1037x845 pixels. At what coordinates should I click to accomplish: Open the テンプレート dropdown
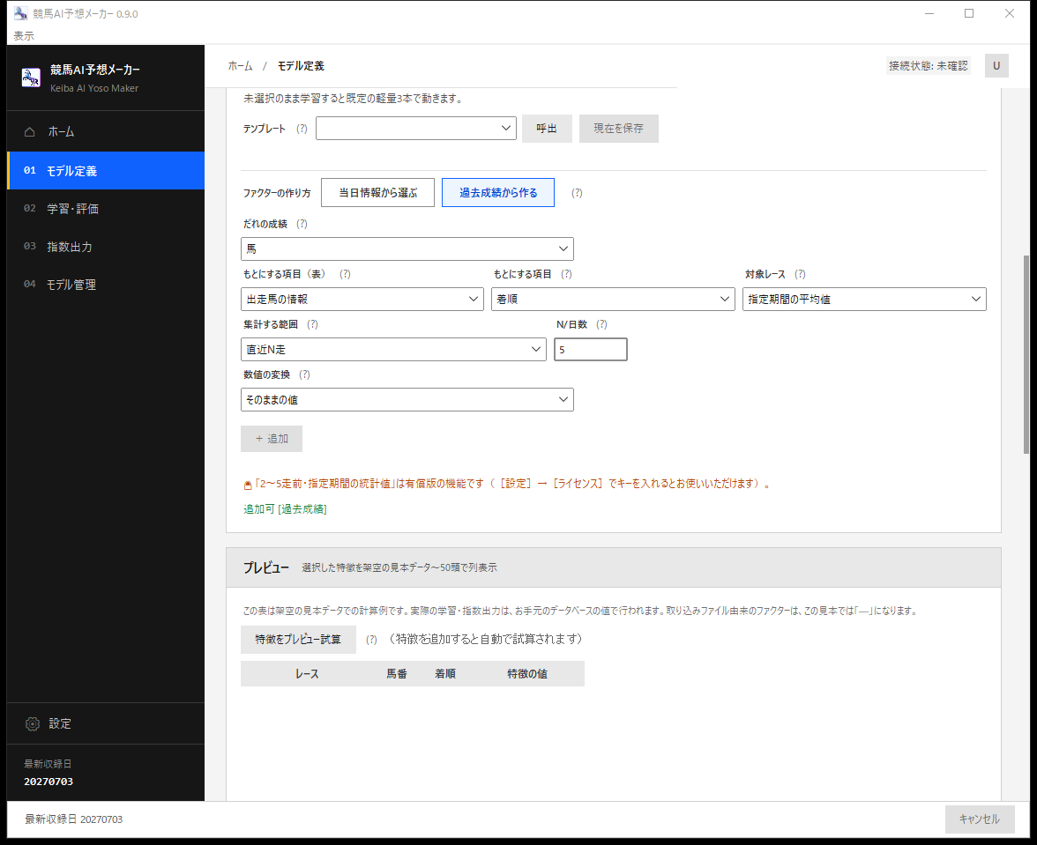click(x=416, y=128)
